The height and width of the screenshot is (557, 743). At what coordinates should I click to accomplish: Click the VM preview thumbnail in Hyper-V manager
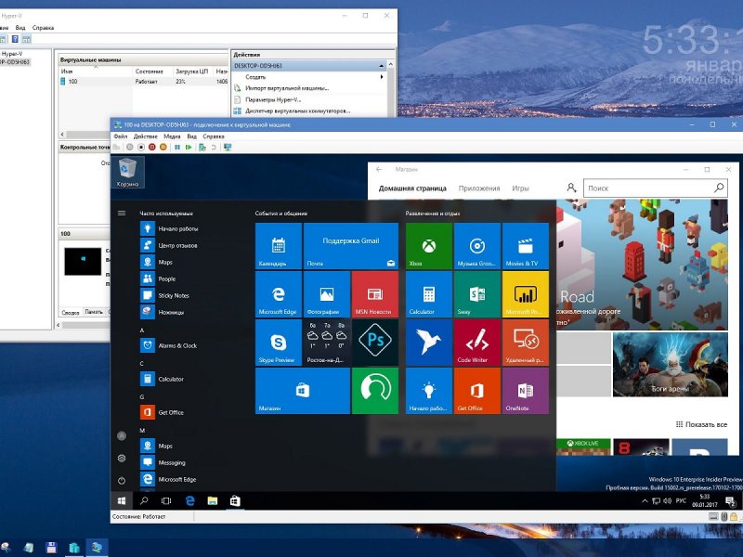(83, 261)
